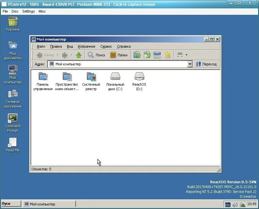Viewport: 259px width, 209px height.
Task: Click the EN language indicator
Action: [x=228, y=205]
